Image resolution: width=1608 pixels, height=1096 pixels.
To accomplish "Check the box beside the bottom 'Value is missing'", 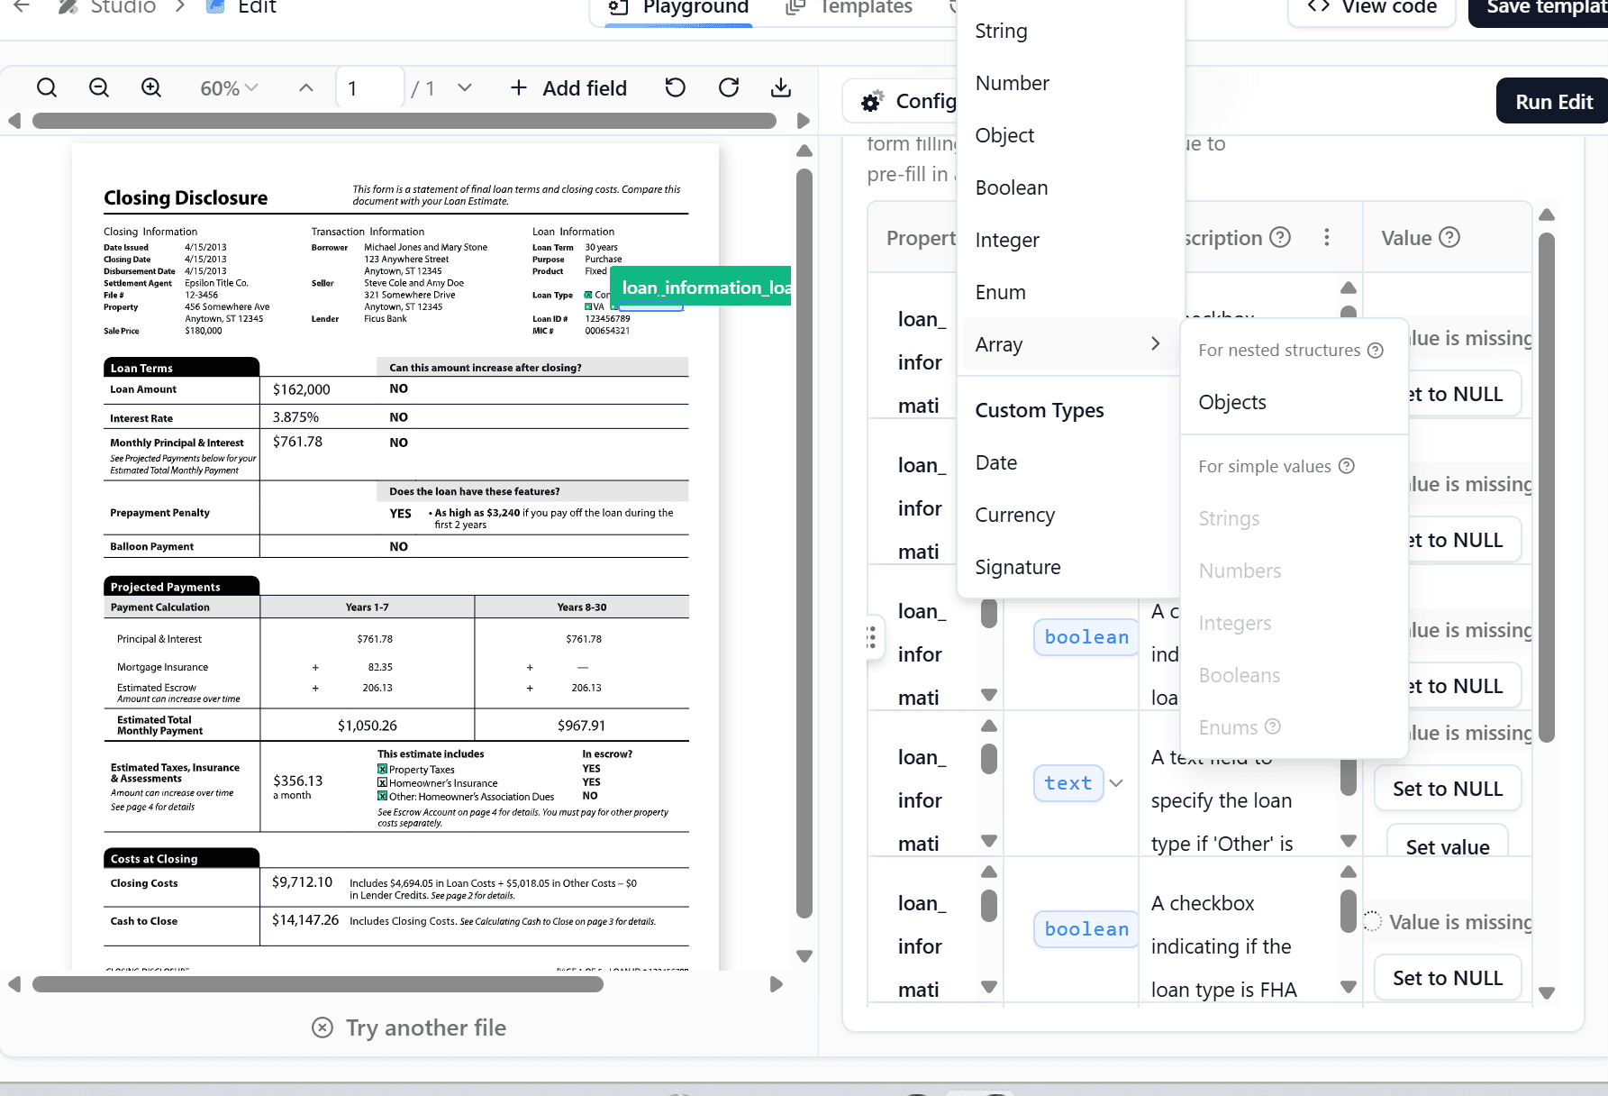I will click(1372, 921).
